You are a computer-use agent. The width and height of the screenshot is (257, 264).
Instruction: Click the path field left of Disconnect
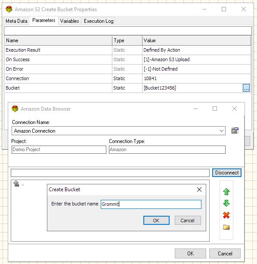tap(110, 173)
